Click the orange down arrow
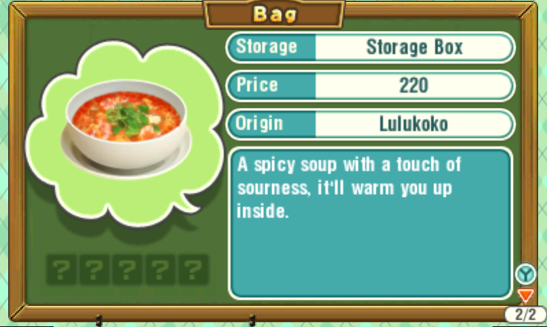 [x=525, y=296]
